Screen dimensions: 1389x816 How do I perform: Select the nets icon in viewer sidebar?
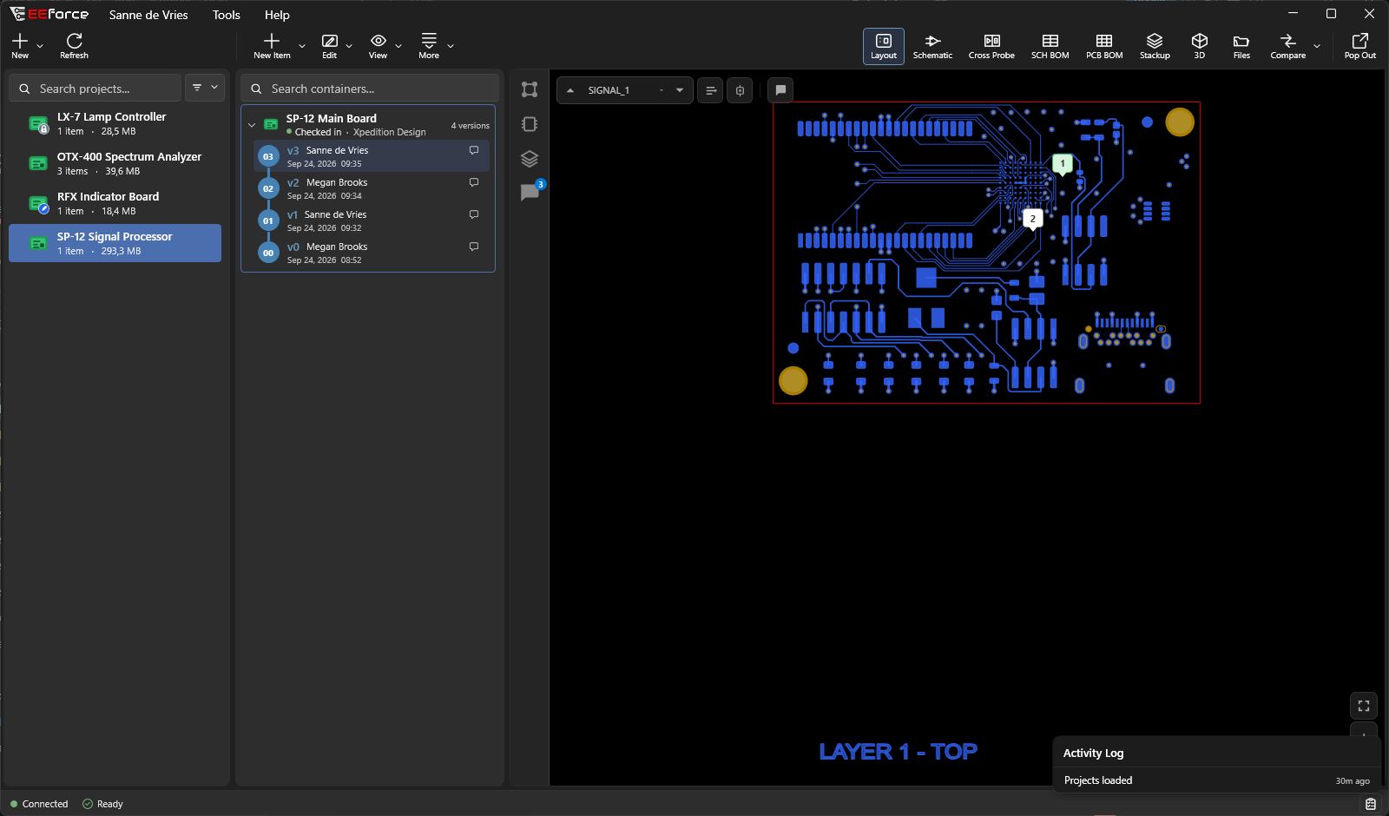(x=530, y=89)
